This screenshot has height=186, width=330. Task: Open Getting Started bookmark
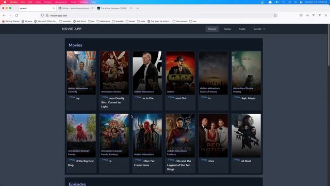click(11, 21)
